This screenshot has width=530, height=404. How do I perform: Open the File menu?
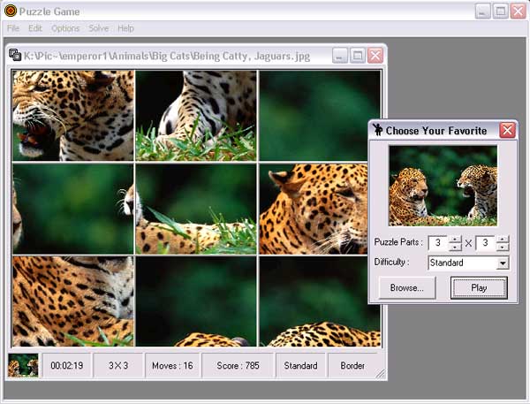(x=14, y=28)
